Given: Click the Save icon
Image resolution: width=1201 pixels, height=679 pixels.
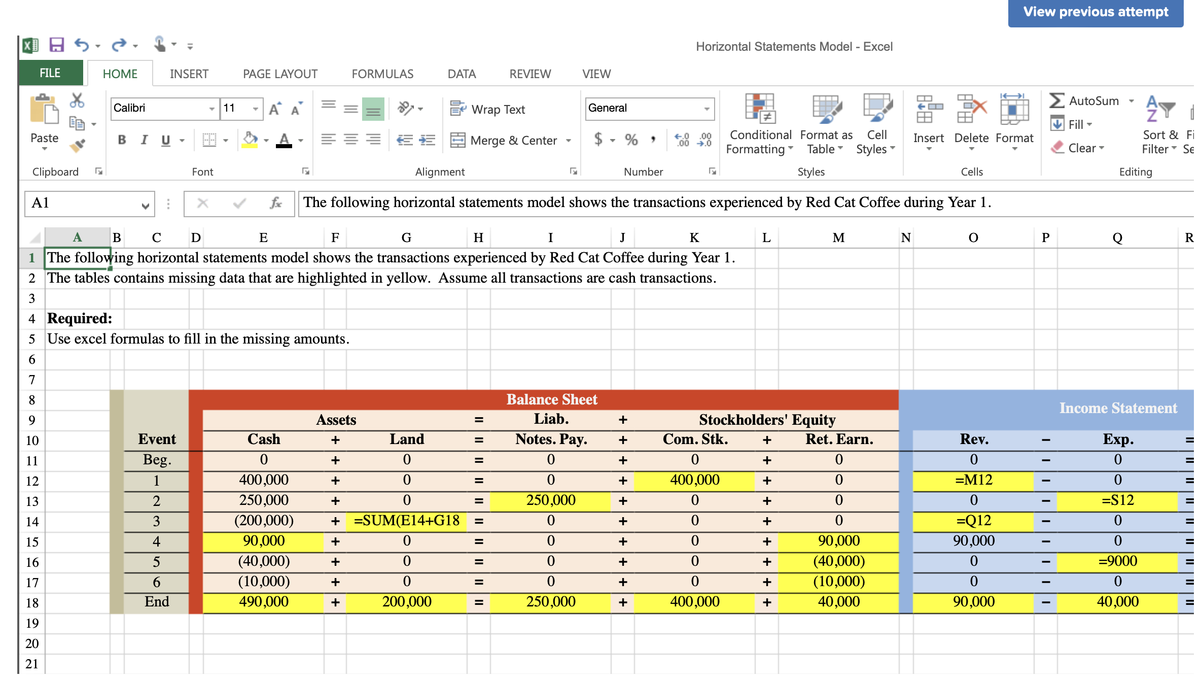Looking at the screenshot, I should (x=56, y=45).
